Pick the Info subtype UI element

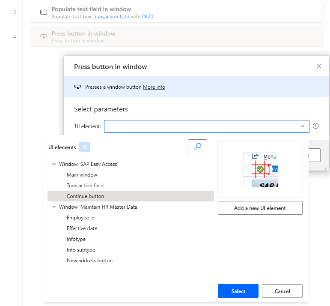coord(81,250)
